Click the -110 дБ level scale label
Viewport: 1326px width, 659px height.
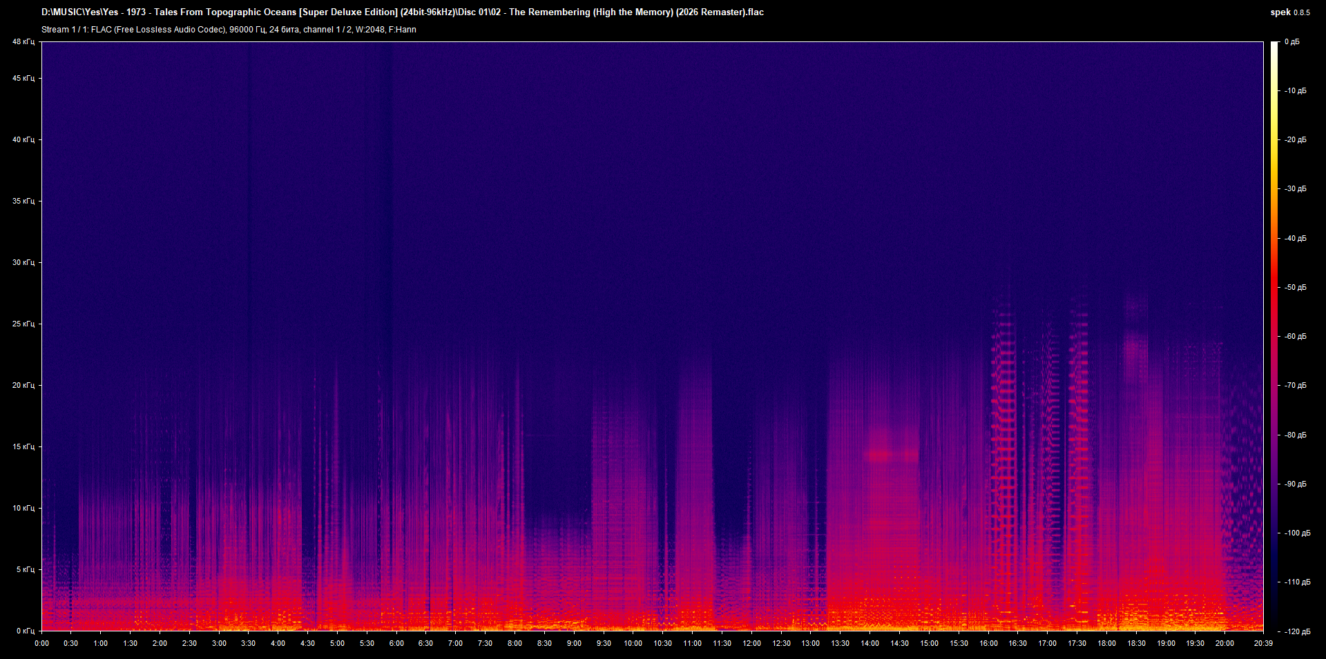pyautogui.click(x=1297, y=582)
